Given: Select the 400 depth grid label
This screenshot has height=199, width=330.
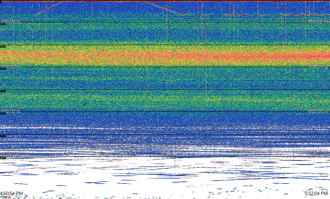Looking at the screenshot, I should coord(3,91).
